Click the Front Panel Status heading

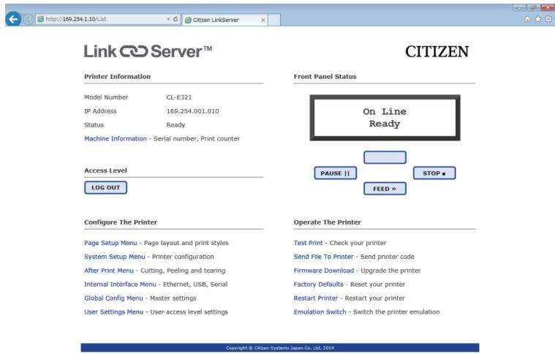click(x=325, y=77)
